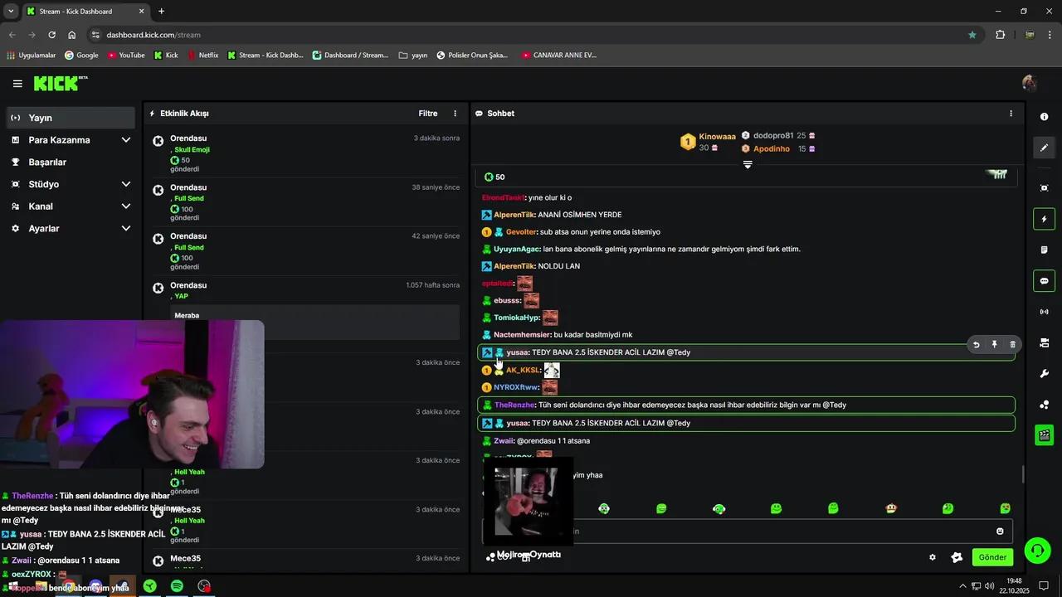This screenshot has width=1062, height=597.
Task: Open the browser extensions puzzle icon
Action: [1000, 35]
